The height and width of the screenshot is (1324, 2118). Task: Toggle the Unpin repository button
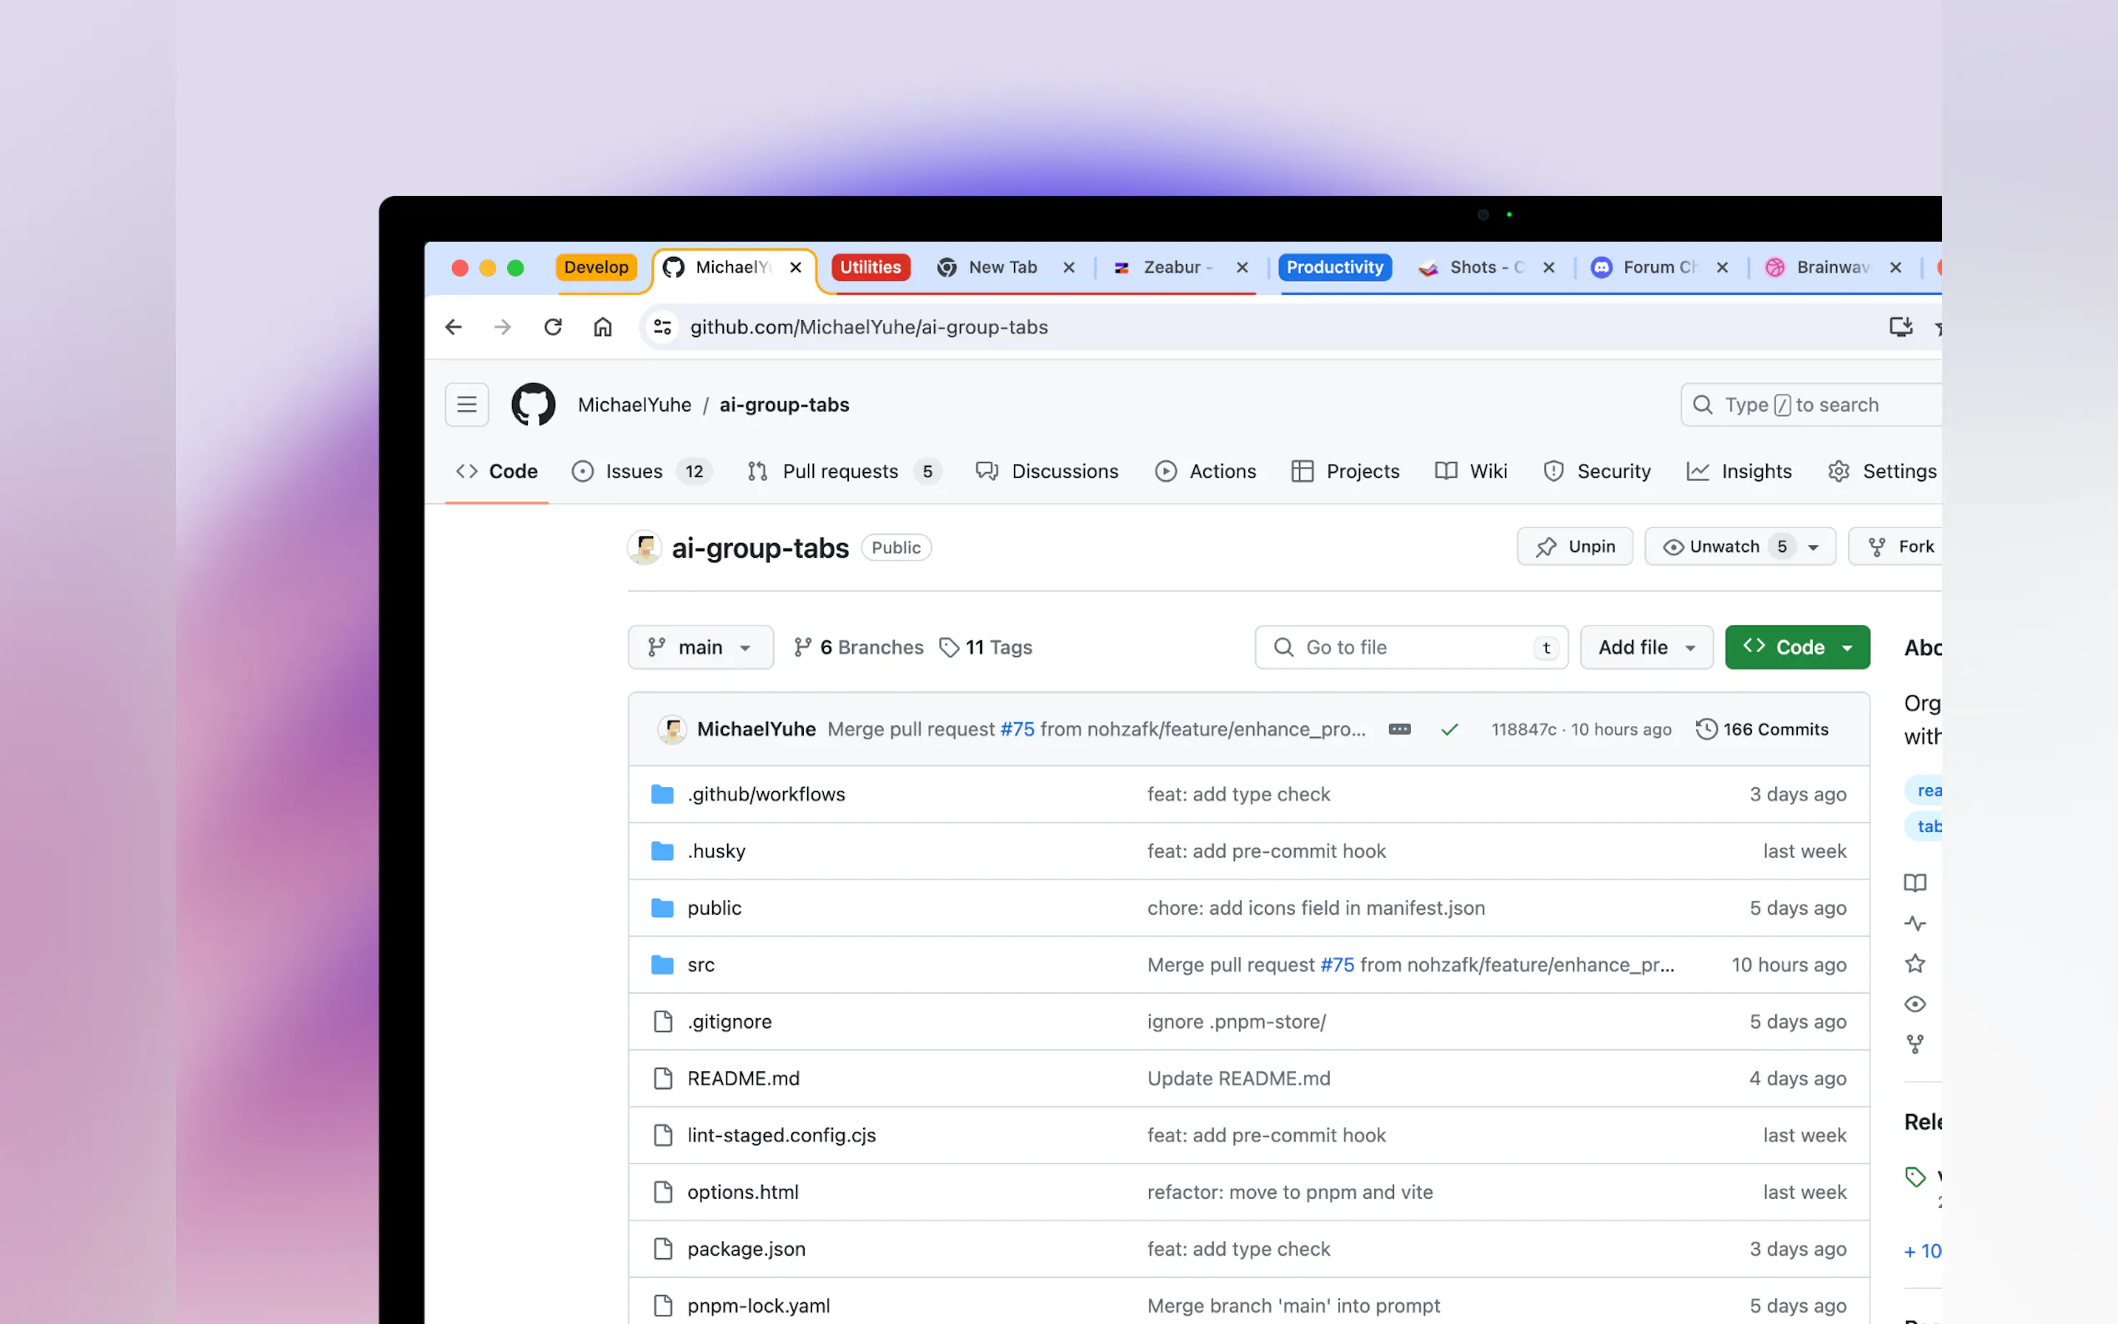pyautogui.click(x=1574, y=546)
